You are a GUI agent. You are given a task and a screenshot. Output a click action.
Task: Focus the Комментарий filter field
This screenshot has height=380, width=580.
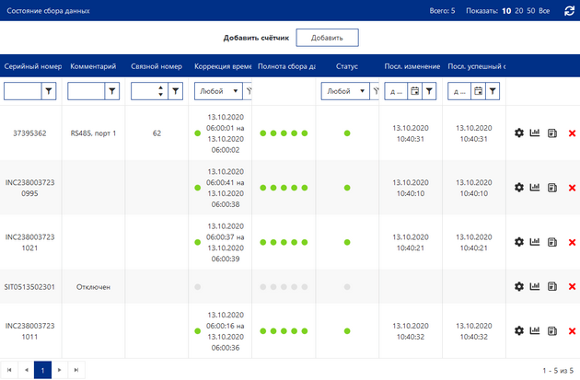[87, 91]
